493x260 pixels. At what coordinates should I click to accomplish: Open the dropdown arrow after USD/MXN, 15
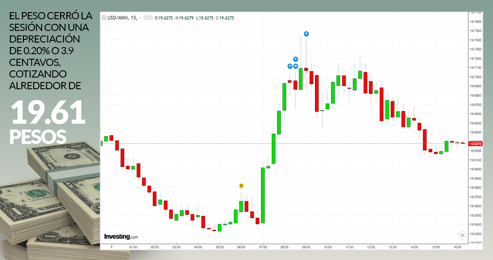[x=140, y=18]
